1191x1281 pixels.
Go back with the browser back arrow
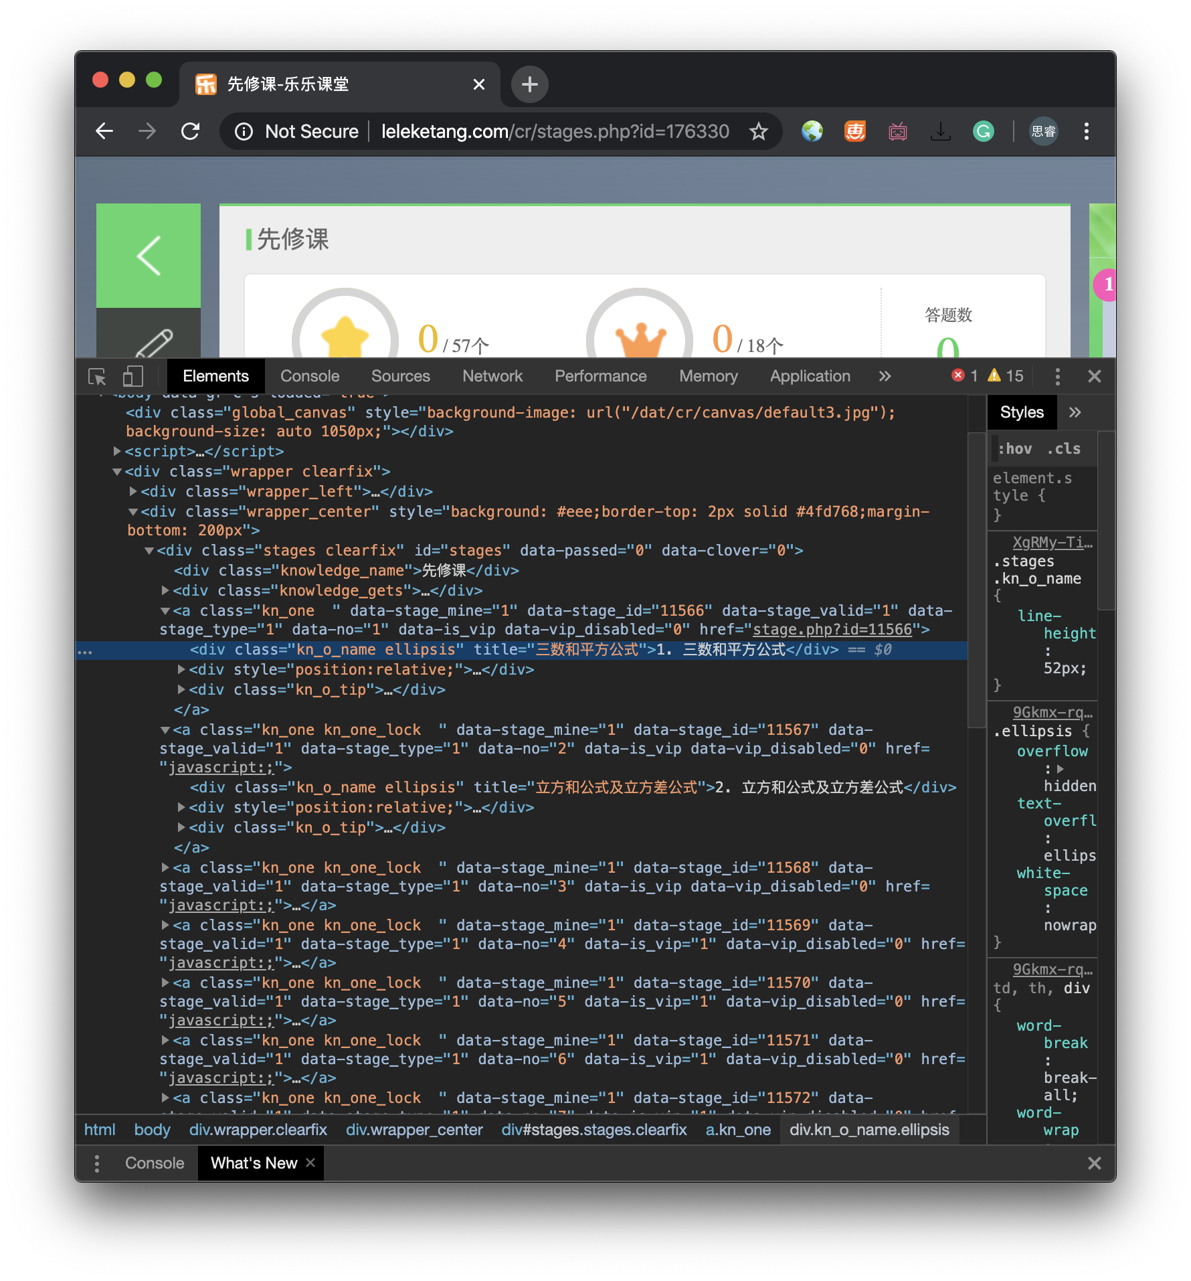coord(104,131)
